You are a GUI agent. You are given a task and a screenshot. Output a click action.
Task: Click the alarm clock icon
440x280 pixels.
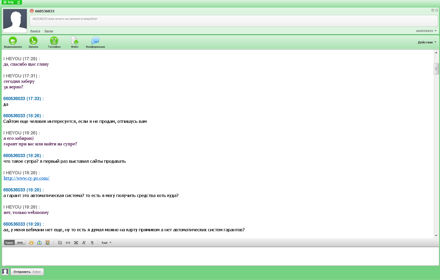(x=47, y=243)
